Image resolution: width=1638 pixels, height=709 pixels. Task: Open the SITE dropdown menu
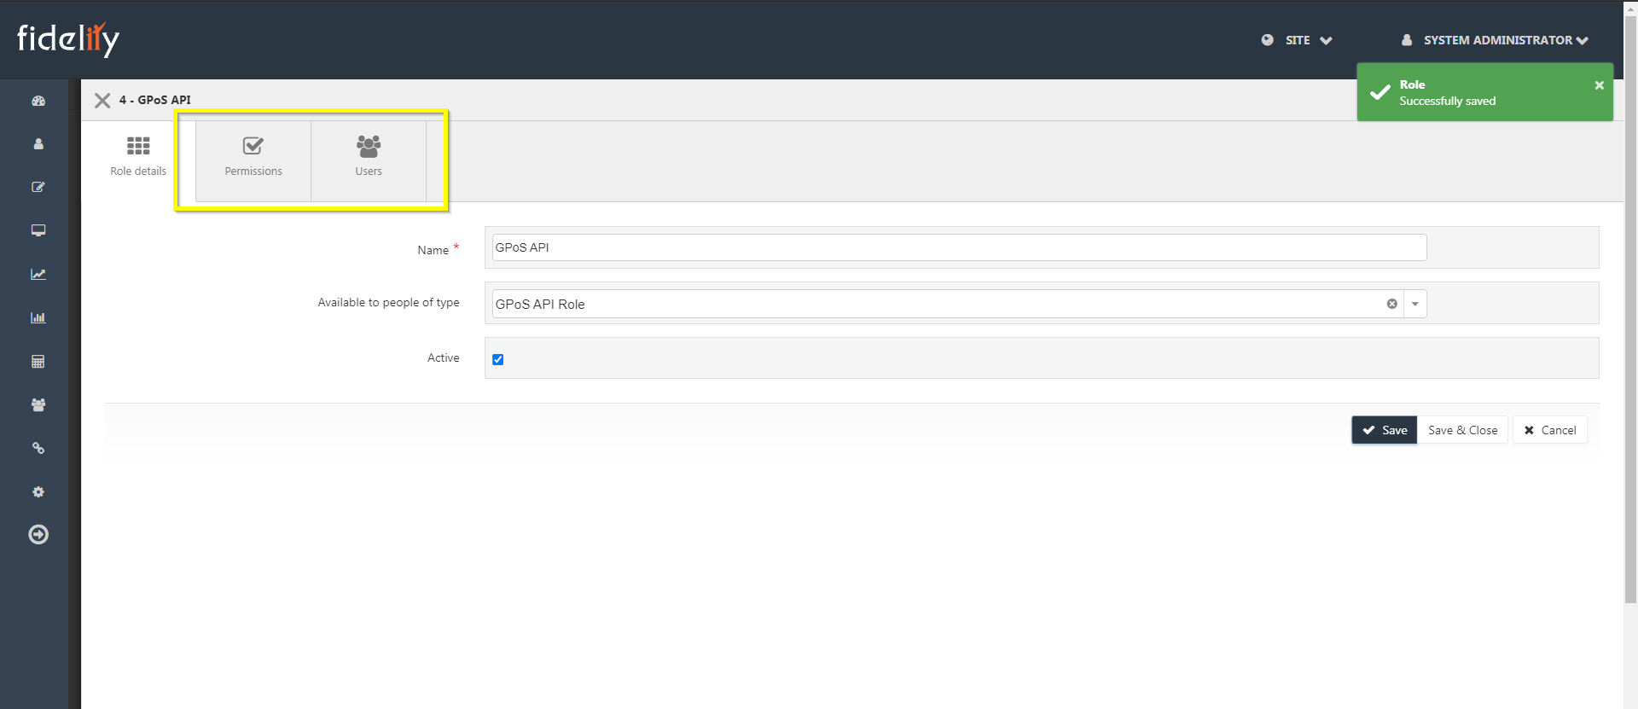tap(1297, 40)
